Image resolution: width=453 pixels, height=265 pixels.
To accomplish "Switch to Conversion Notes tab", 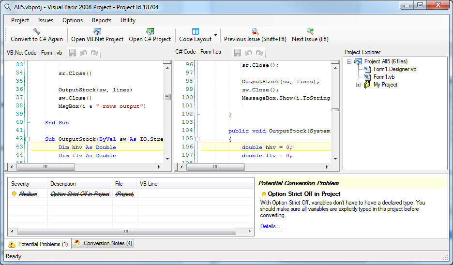I will [x=103, y=244].
